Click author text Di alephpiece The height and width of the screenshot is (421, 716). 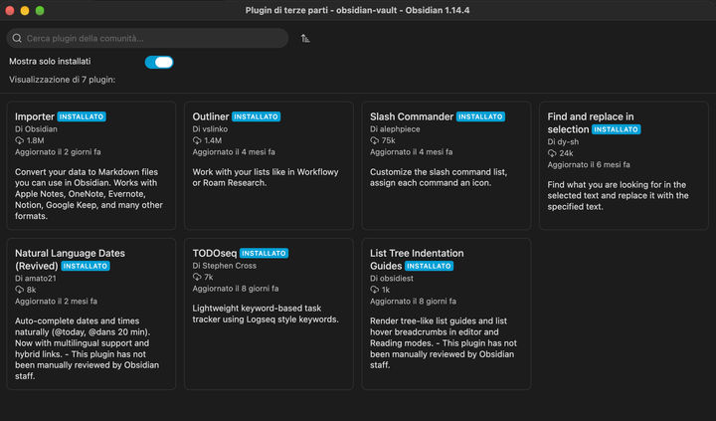pos(395,129)
